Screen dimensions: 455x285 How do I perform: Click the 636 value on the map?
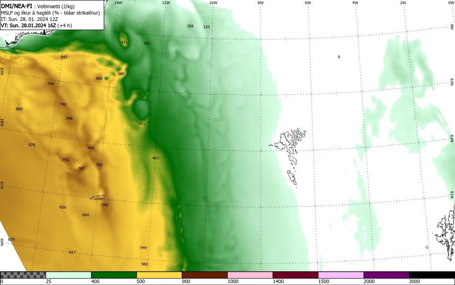[x=63, y=207]
